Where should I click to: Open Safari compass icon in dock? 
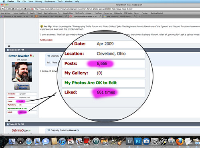coord(29,142)
